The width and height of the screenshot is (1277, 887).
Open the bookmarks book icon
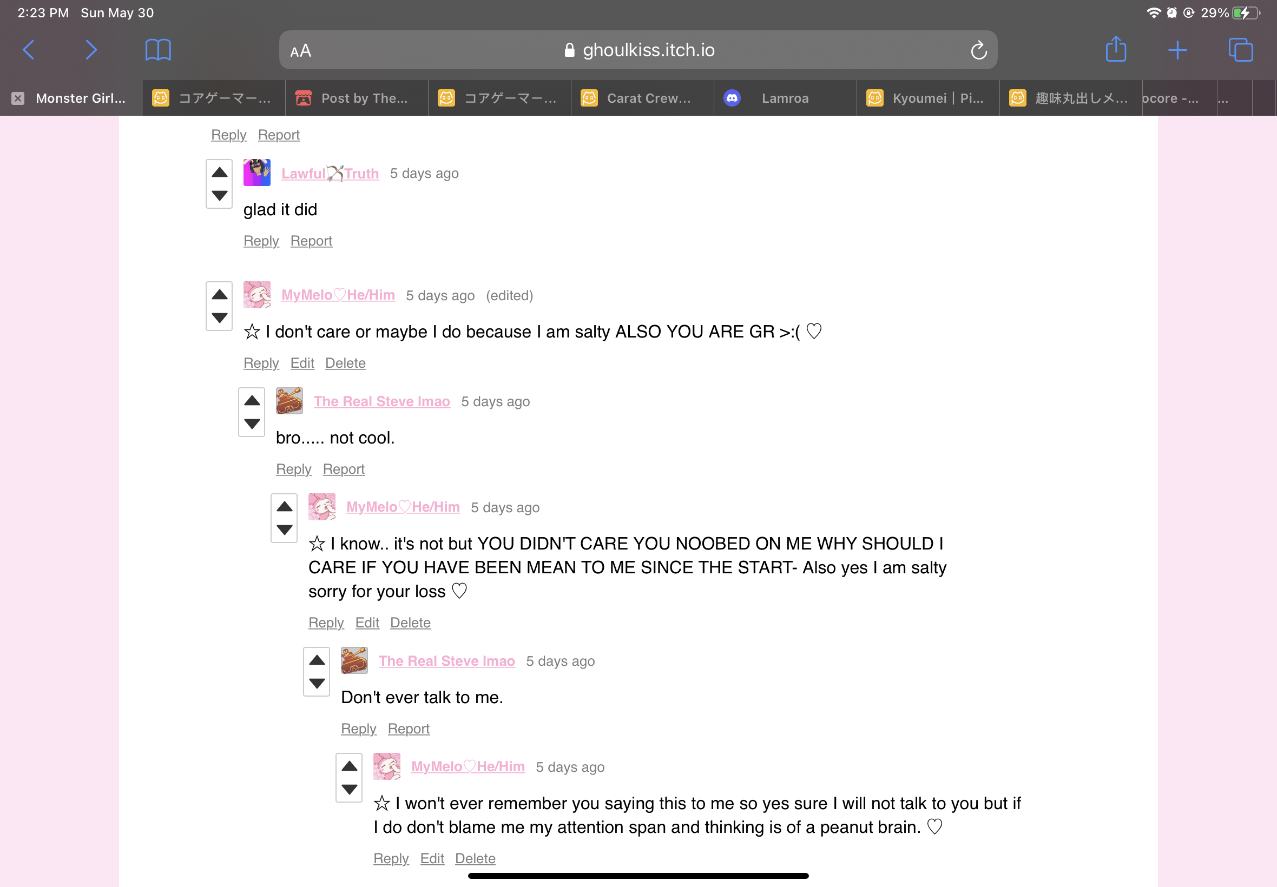pyautogui.click(x=158, y=50)
